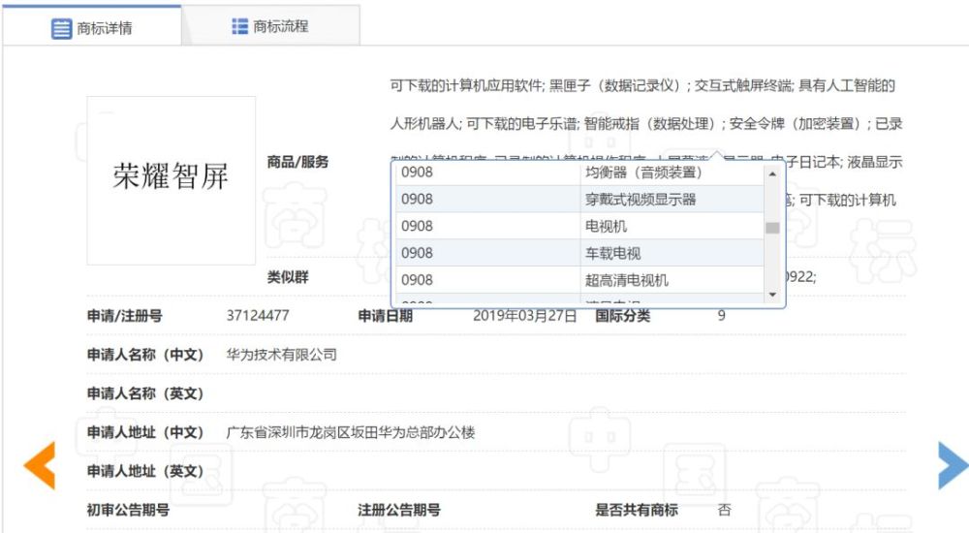Click 0908 code beside 穿戴式视频显示器
This screenshot has width=969, height=533.
417,199
